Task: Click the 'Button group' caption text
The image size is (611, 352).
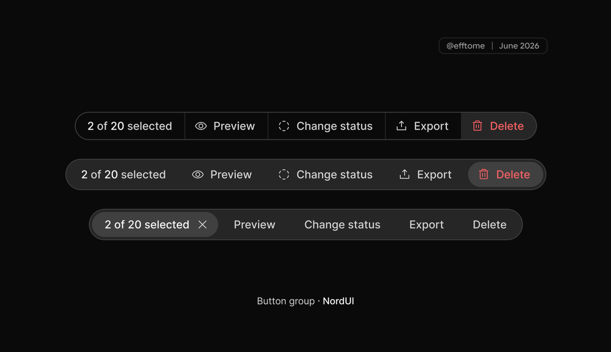Action: tap(286, 302)
